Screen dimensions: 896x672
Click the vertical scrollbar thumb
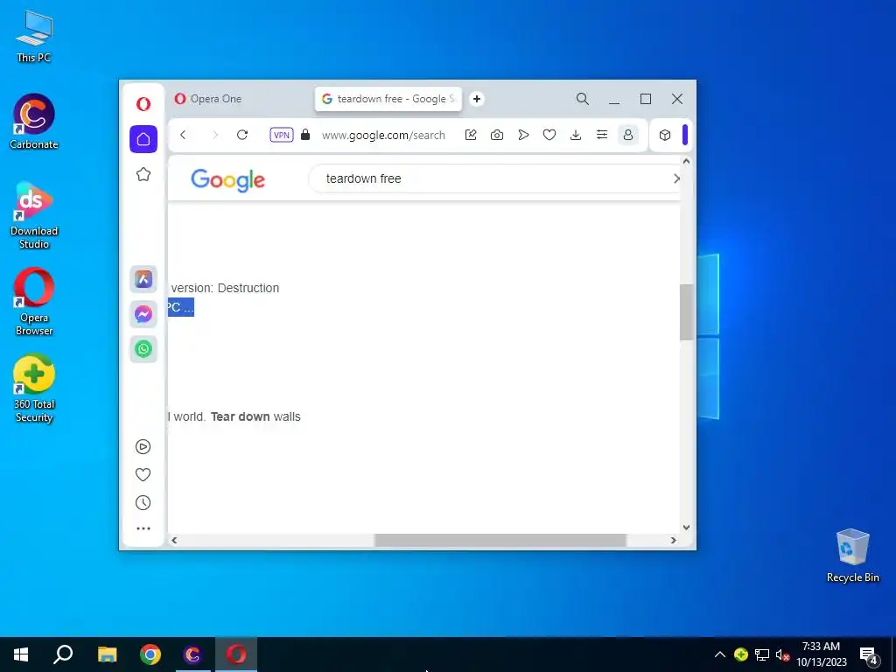click(x=686, y=312)
